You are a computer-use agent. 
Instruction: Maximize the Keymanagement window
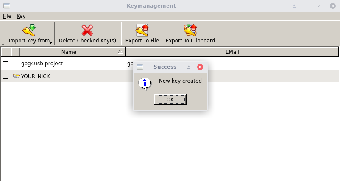pyautogui.click(x=319, y=6)
